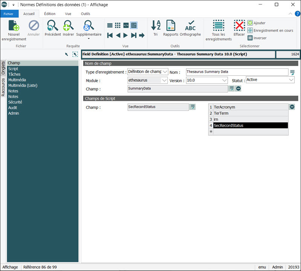Collapse the ribbon with the chevron
301x271 pixels.
(290, 14)
